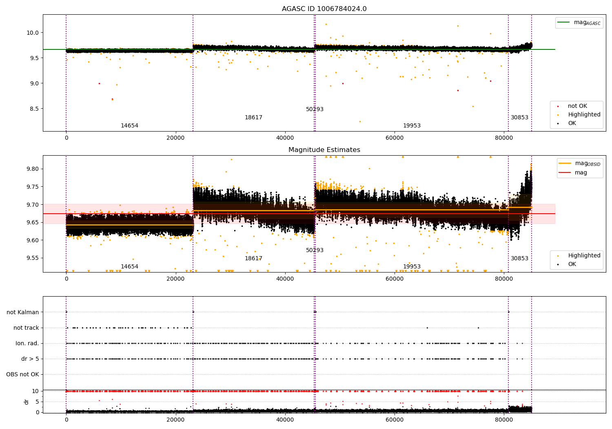Viewport: 612px width, 429px height.
Task: Click x-axis tick "40000" under the dr plot
Action: [x=285, y=420]
